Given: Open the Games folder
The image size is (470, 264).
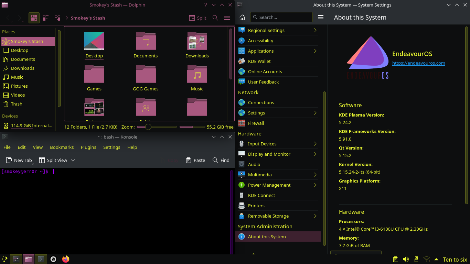Looking at the screenshot, I should 94,78.
